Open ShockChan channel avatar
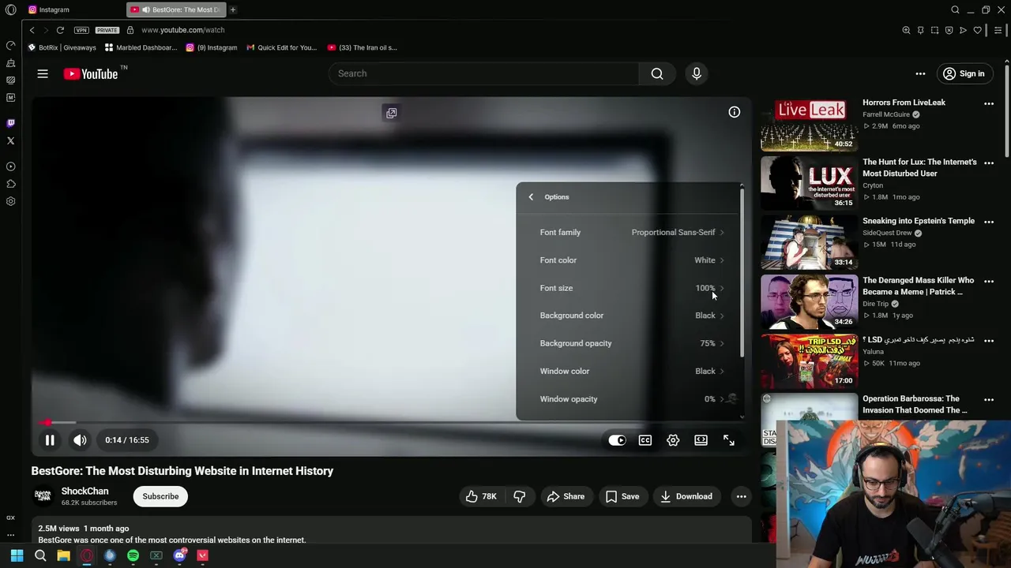This screenshot has width=1011, height=568. click(43, 495)
